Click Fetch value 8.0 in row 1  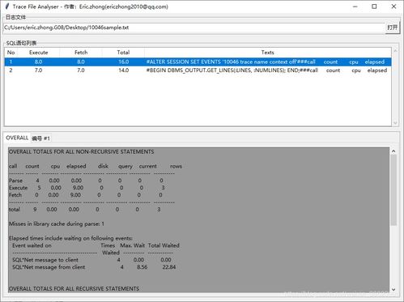(81, 62)
